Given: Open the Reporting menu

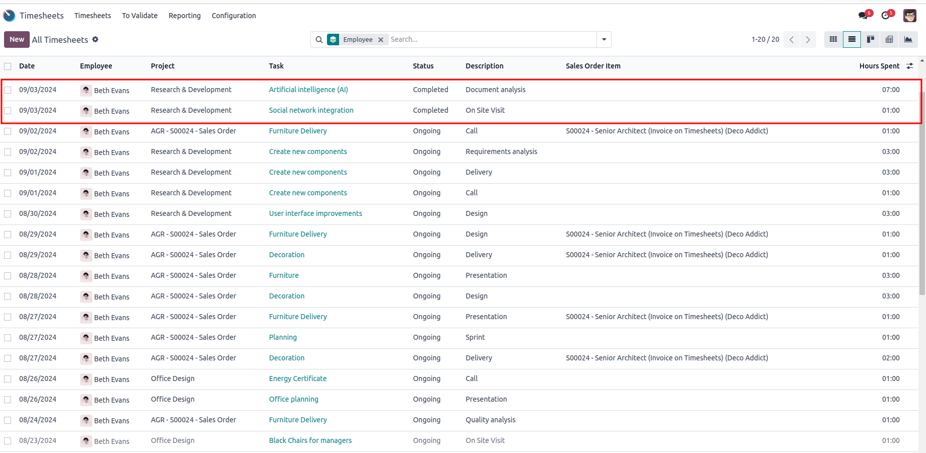Looking at the screenshot, I should click(184, 16).
